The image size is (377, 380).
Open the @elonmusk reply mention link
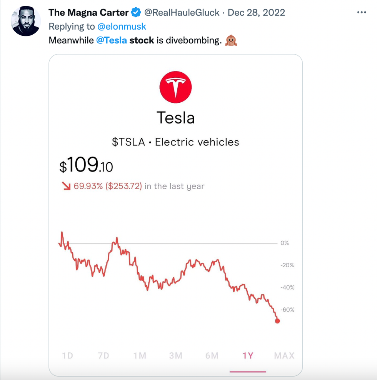coord(122,27)
